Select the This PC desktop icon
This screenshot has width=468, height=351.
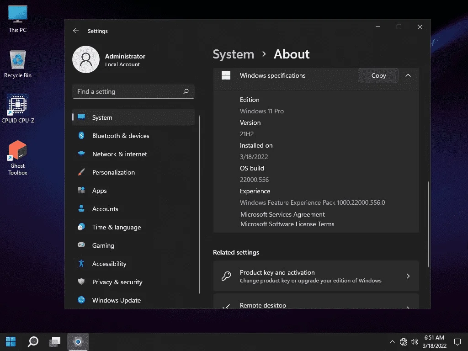tap(18, 19)
